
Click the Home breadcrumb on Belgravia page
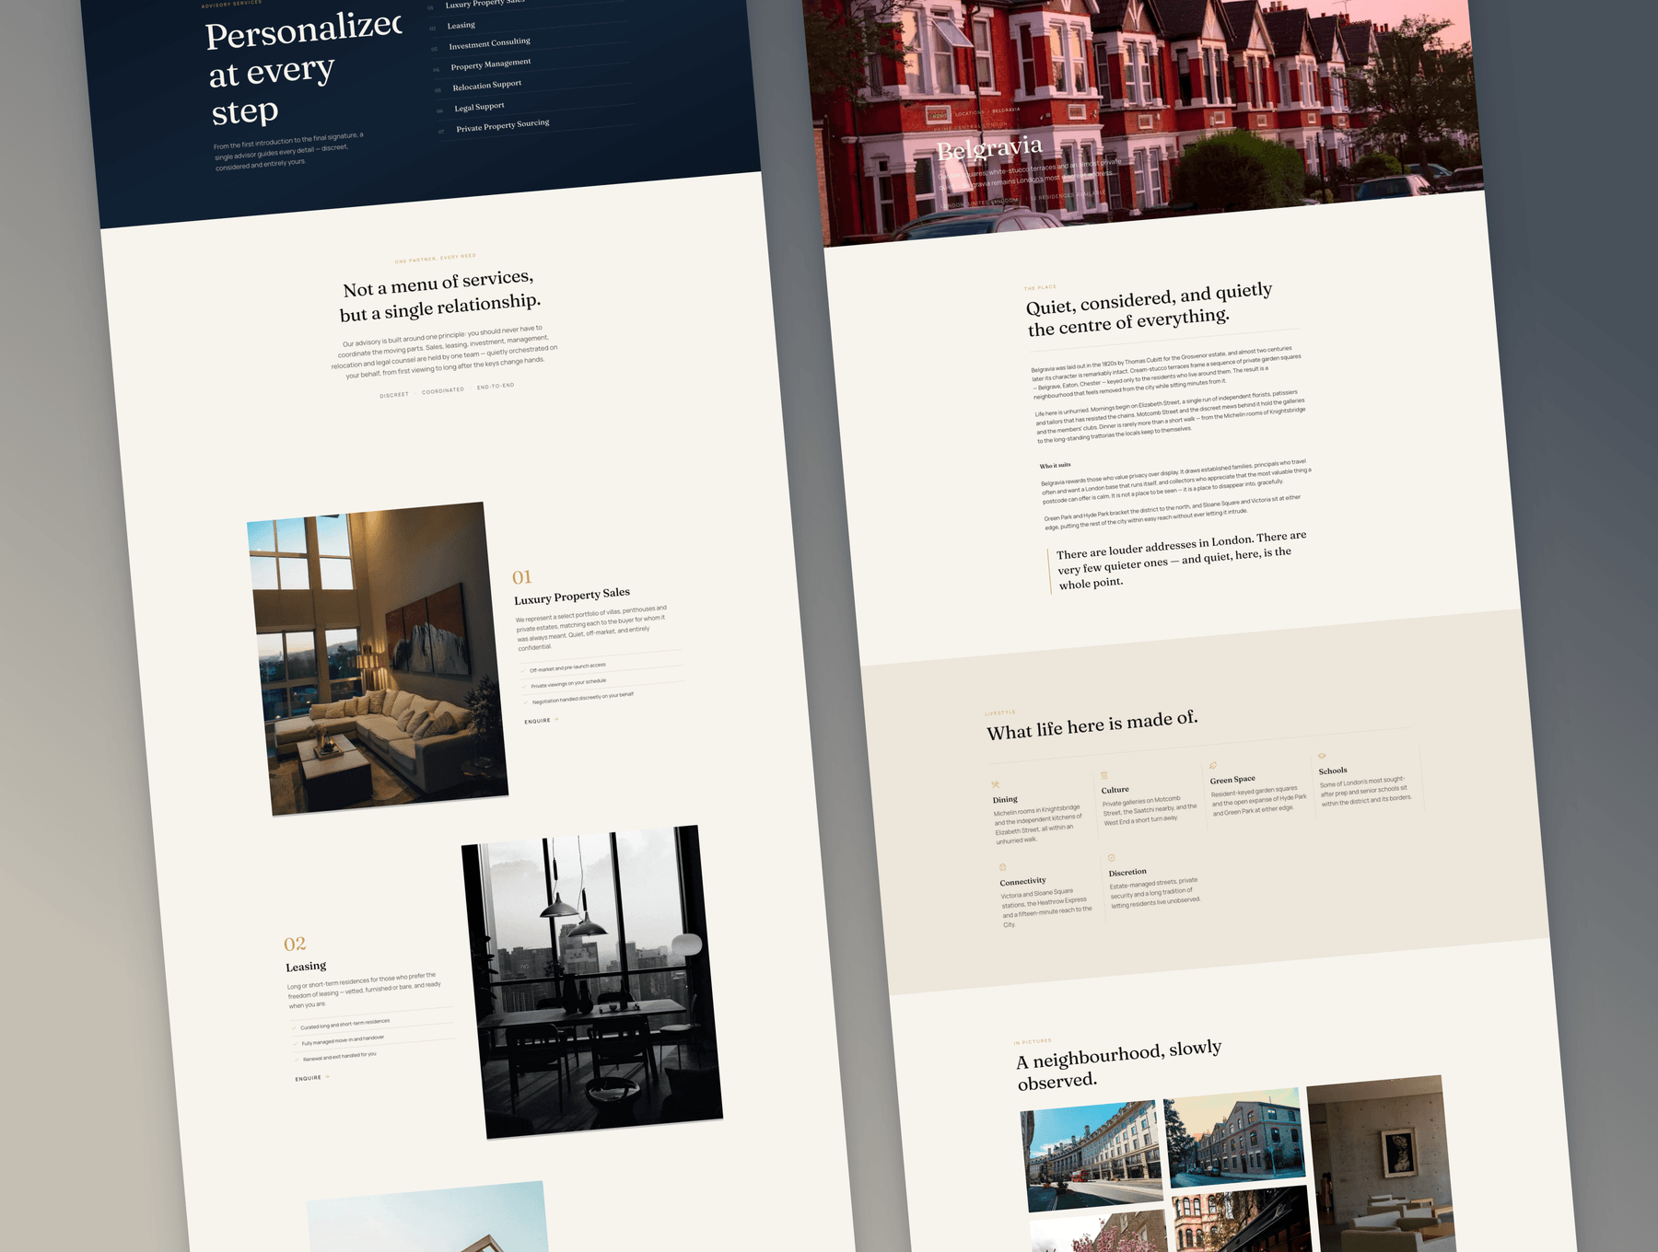[938, 116]
